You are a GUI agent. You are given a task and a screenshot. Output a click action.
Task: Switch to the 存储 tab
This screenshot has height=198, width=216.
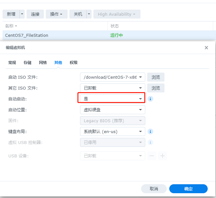[x=28, y=63]
